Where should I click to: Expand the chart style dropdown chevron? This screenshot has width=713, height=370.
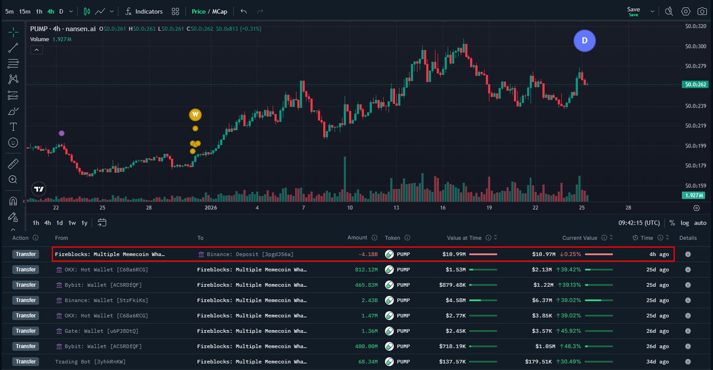[113, 11]
